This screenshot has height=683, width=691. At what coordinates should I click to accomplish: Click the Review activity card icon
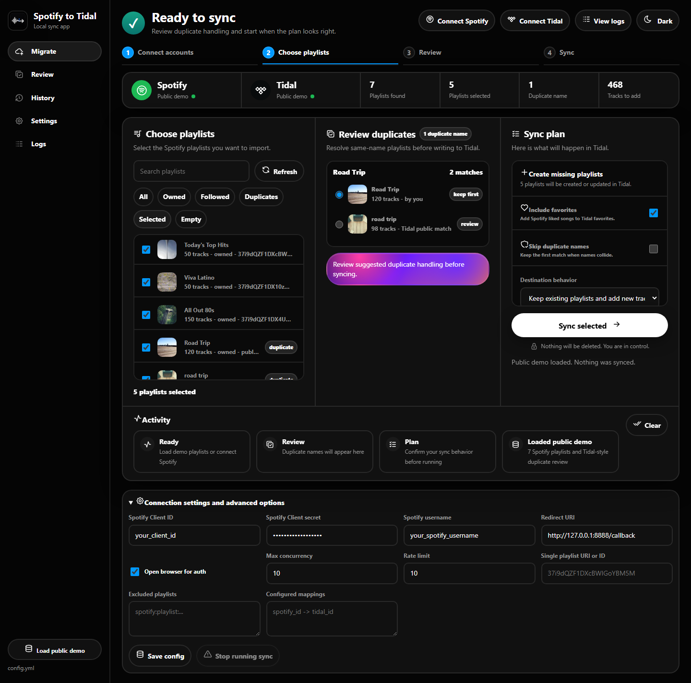[x=270, y=444]
